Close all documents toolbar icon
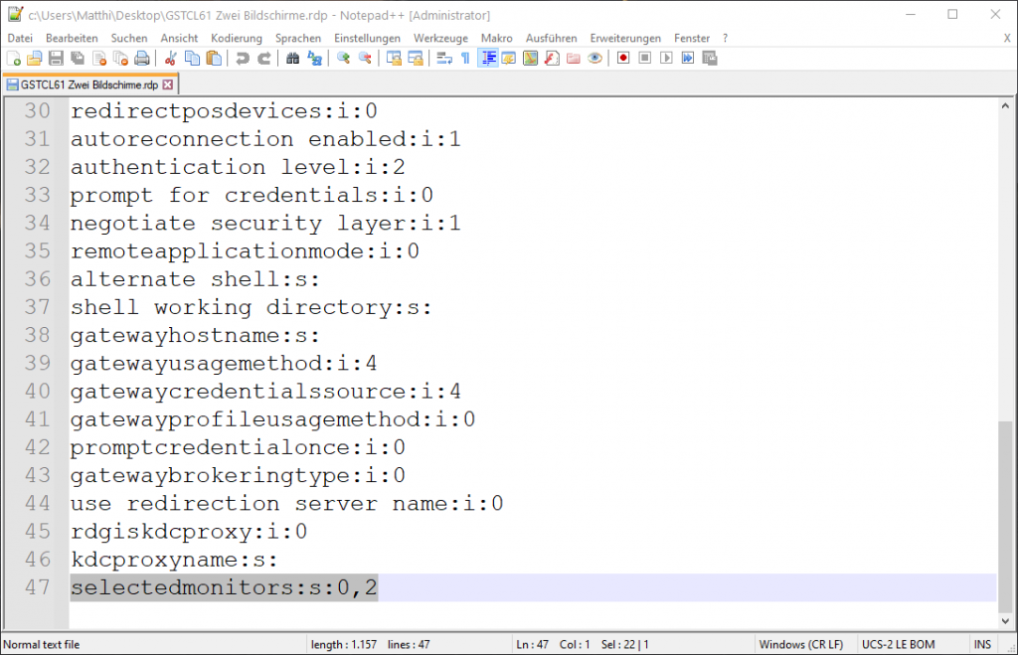 (120, 59)
